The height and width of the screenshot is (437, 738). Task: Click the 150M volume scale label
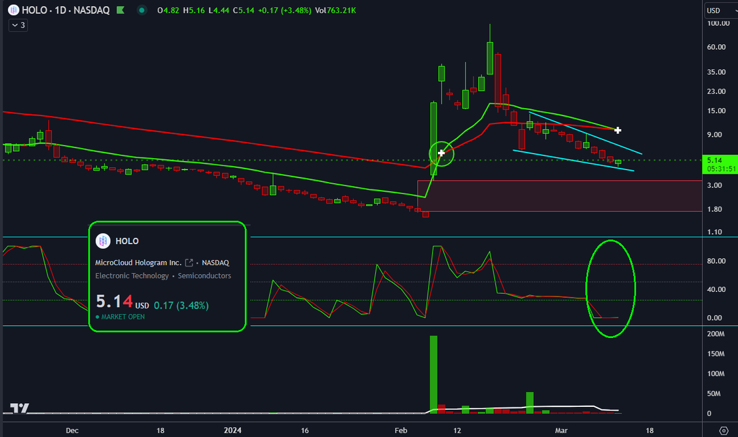pos(716,353)
